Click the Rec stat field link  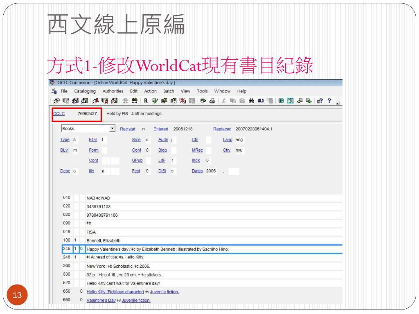point(128,129)
